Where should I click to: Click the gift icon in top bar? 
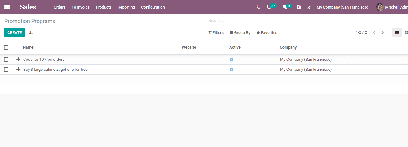(299, 7)
